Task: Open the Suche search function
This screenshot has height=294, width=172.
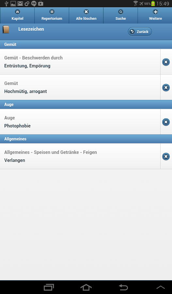Action: point(120,15)
